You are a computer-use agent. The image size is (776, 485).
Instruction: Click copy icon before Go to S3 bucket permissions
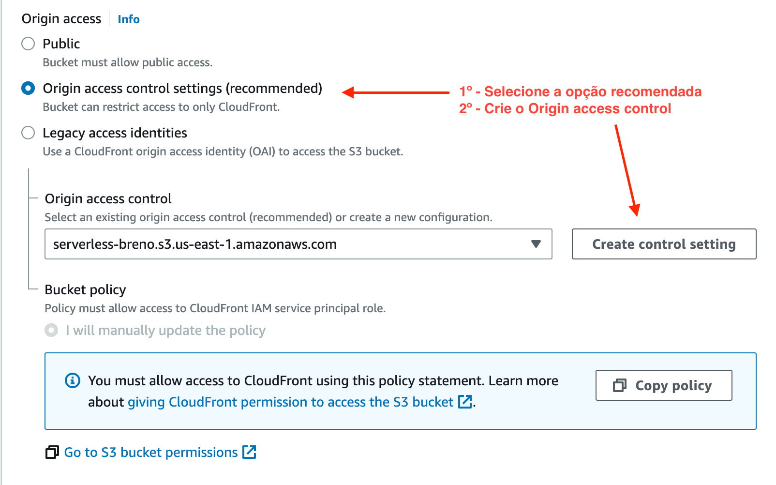pyautogui.click(x=52, y=452)
